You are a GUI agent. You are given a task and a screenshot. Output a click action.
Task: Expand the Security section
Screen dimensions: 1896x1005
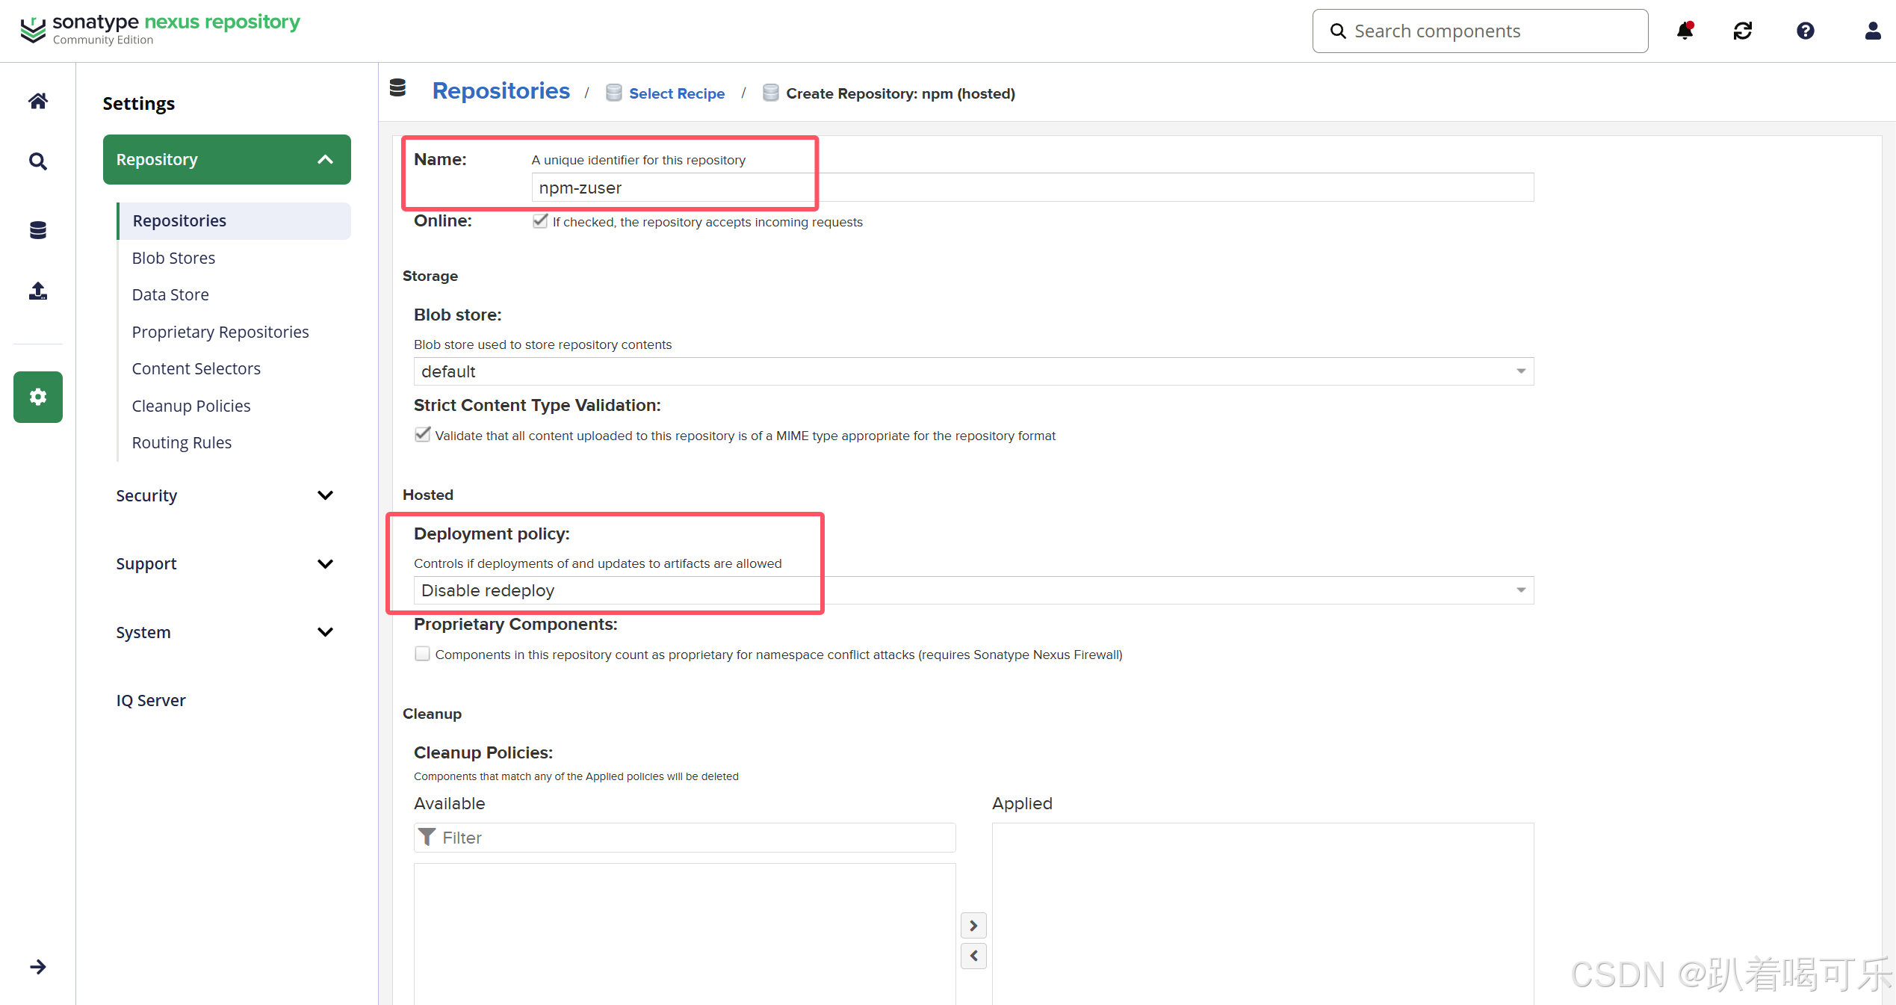(x=227, y=495)
